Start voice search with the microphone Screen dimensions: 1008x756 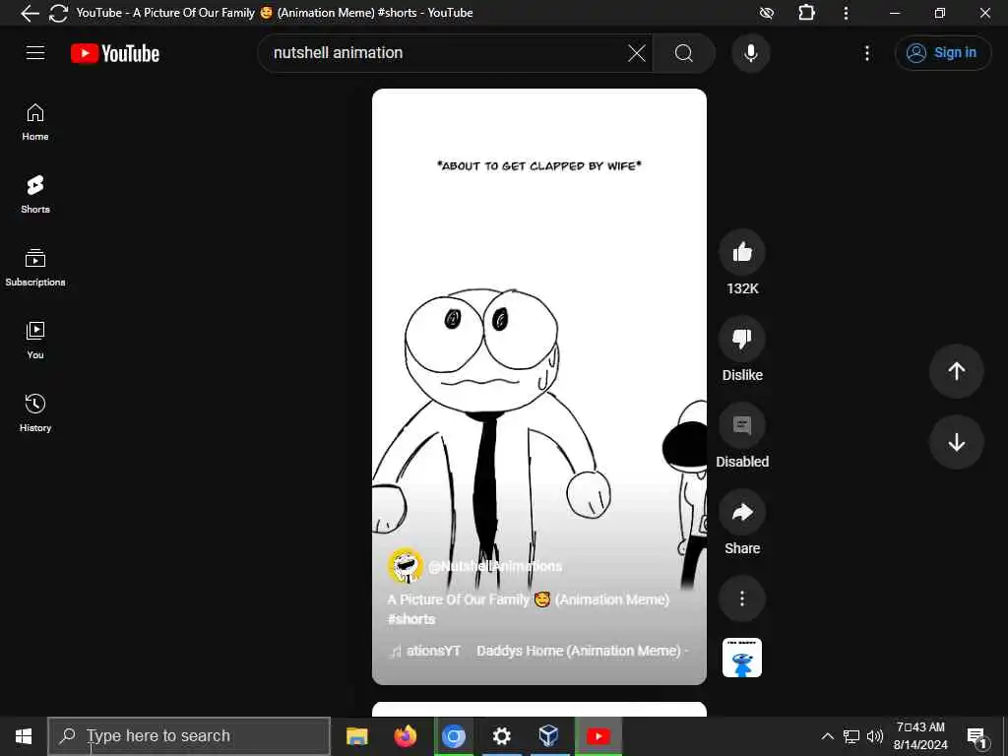[x=750, y=53]
